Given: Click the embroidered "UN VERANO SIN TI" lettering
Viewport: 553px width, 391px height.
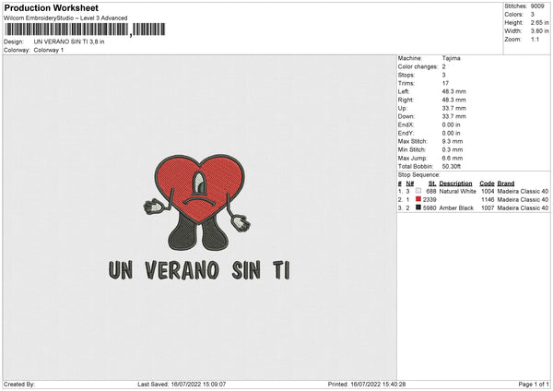Looking at the screenshot, I should [x=200, y=271].
